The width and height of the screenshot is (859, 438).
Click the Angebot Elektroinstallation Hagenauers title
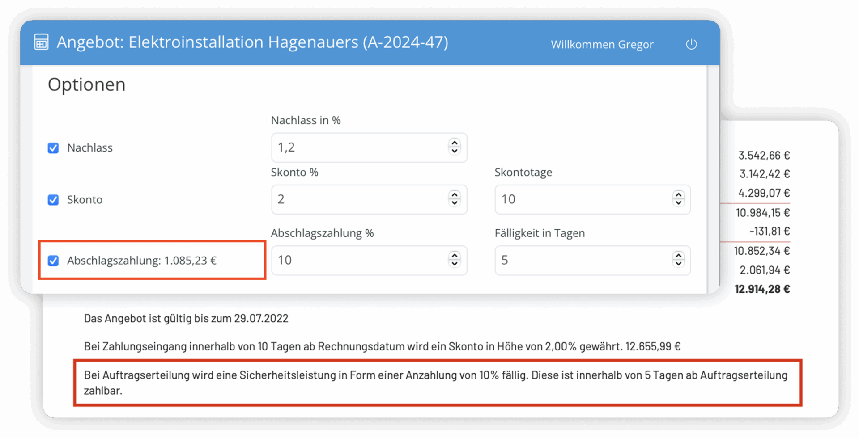[x=252, y=42]
